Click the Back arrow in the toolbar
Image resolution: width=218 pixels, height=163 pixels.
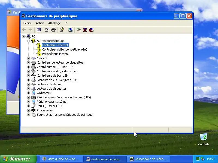tap(24, 30)
